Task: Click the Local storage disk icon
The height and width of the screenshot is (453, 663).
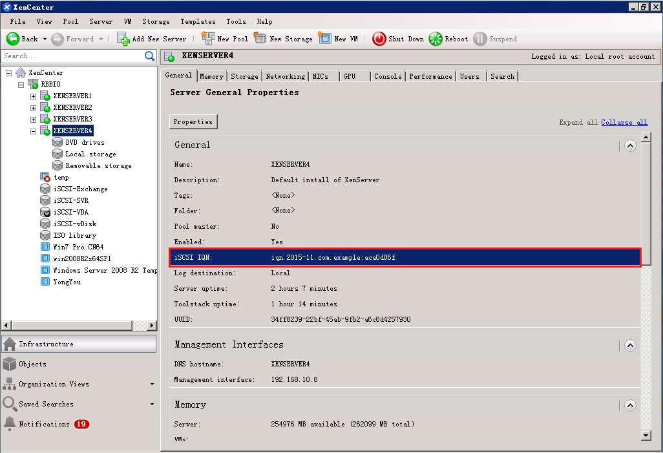Action: [58, 154]
